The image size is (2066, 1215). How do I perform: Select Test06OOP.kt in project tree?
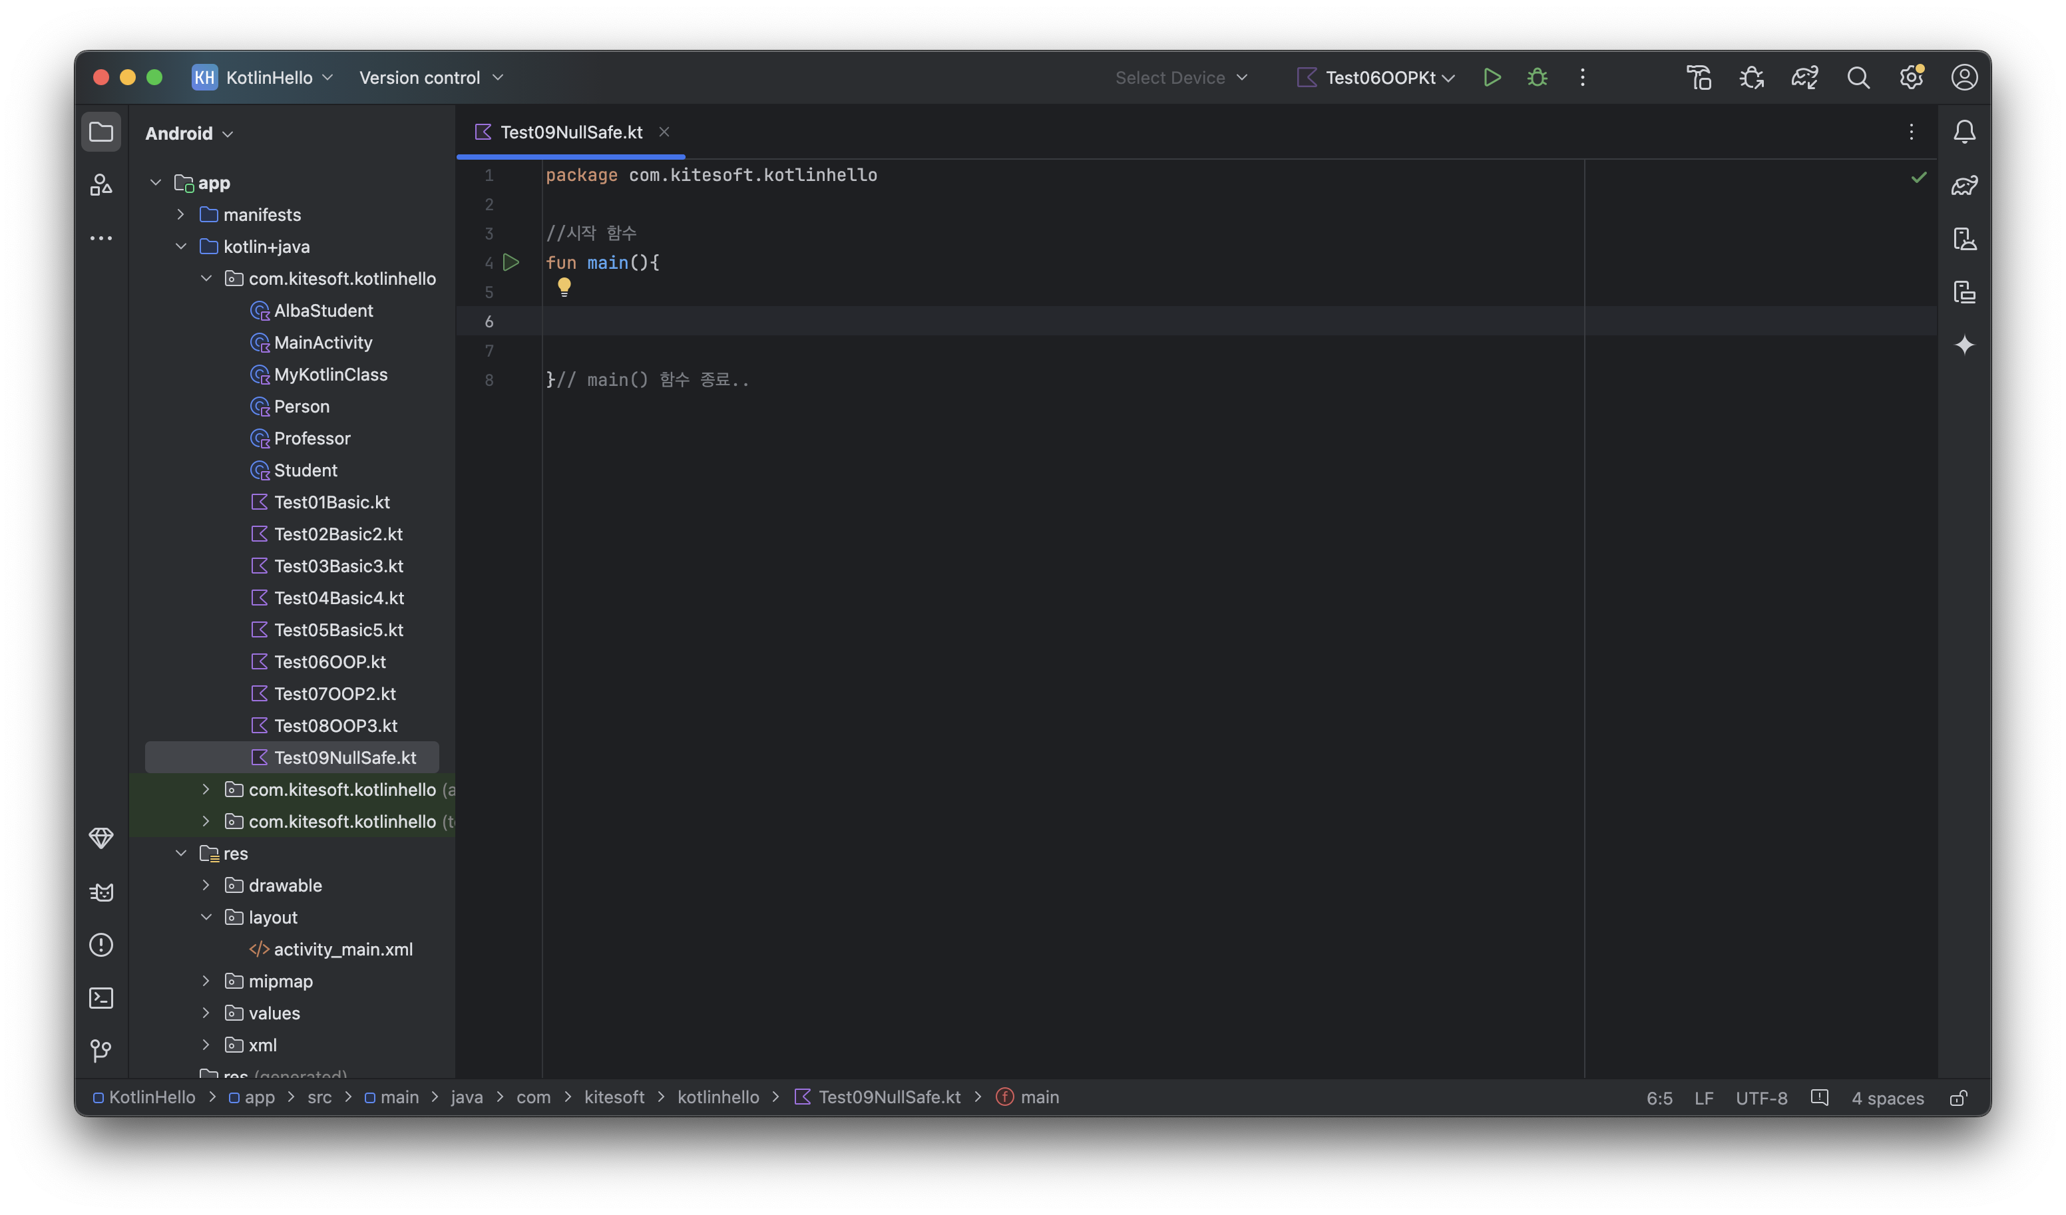(x=329, y=661)
